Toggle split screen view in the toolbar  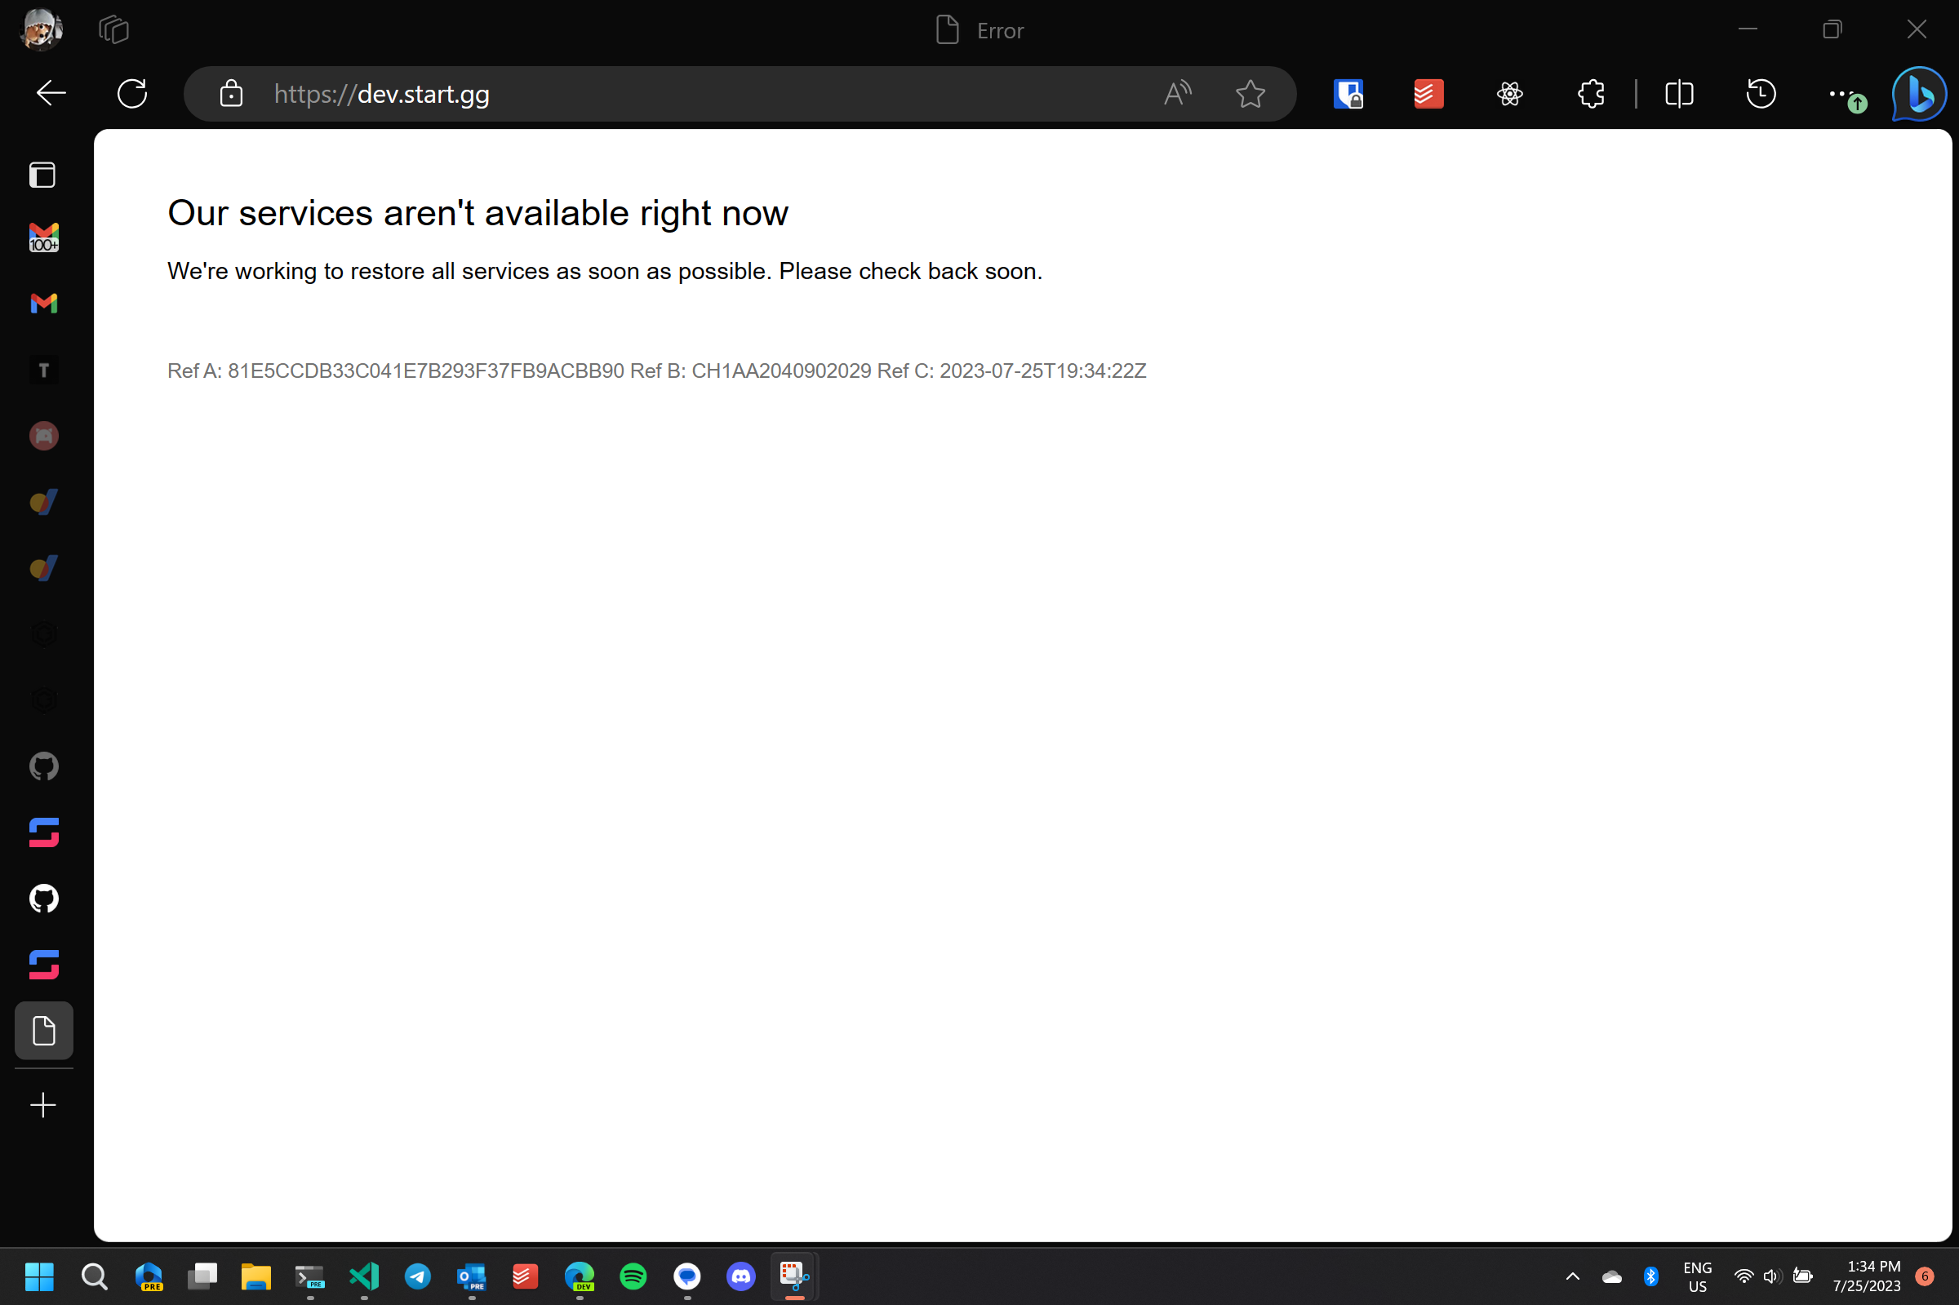coord(1678,94)
